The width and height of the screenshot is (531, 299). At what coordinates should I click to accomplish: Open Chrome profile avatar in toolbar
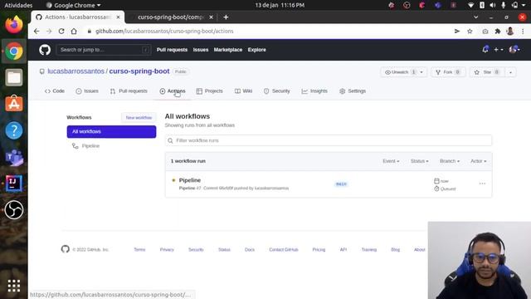510,32
